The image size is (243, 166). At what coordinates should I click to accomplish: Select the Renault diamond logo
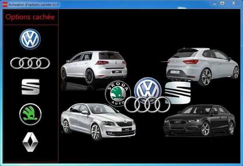tap(30, 142)
